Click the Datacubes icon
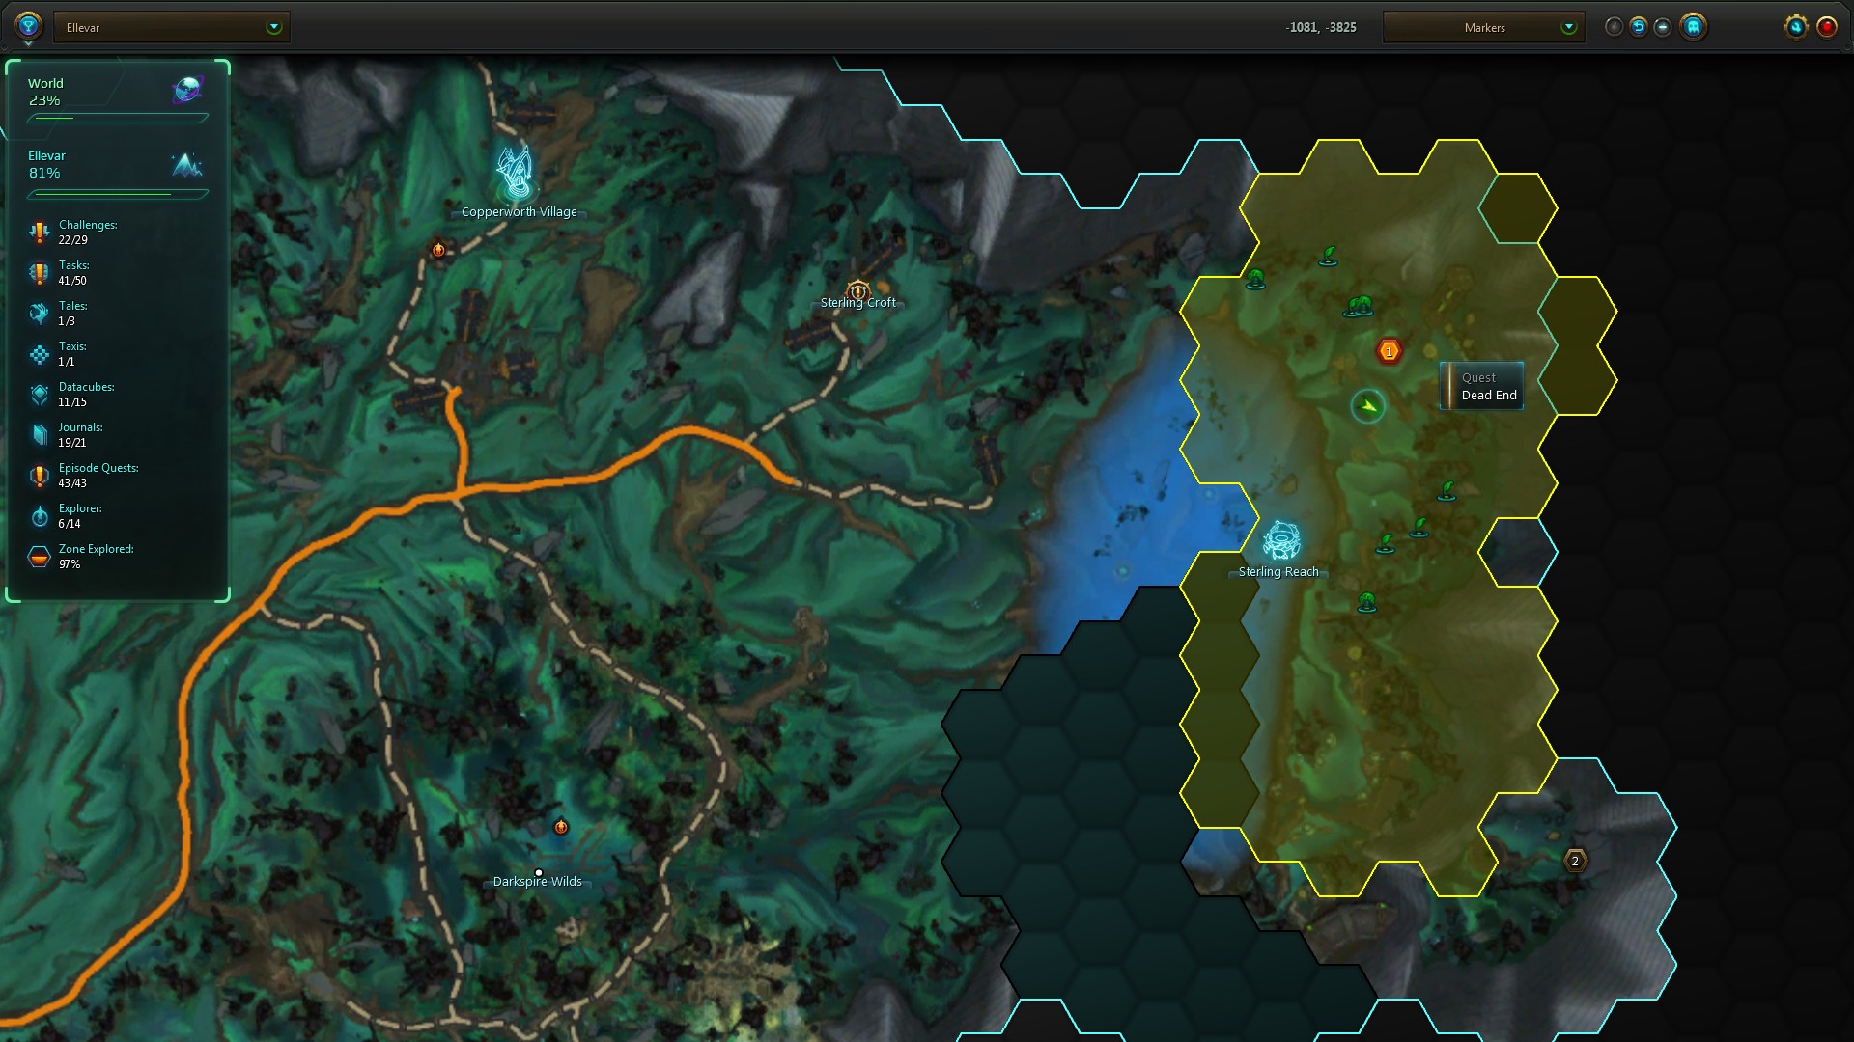 coord(39,395)
